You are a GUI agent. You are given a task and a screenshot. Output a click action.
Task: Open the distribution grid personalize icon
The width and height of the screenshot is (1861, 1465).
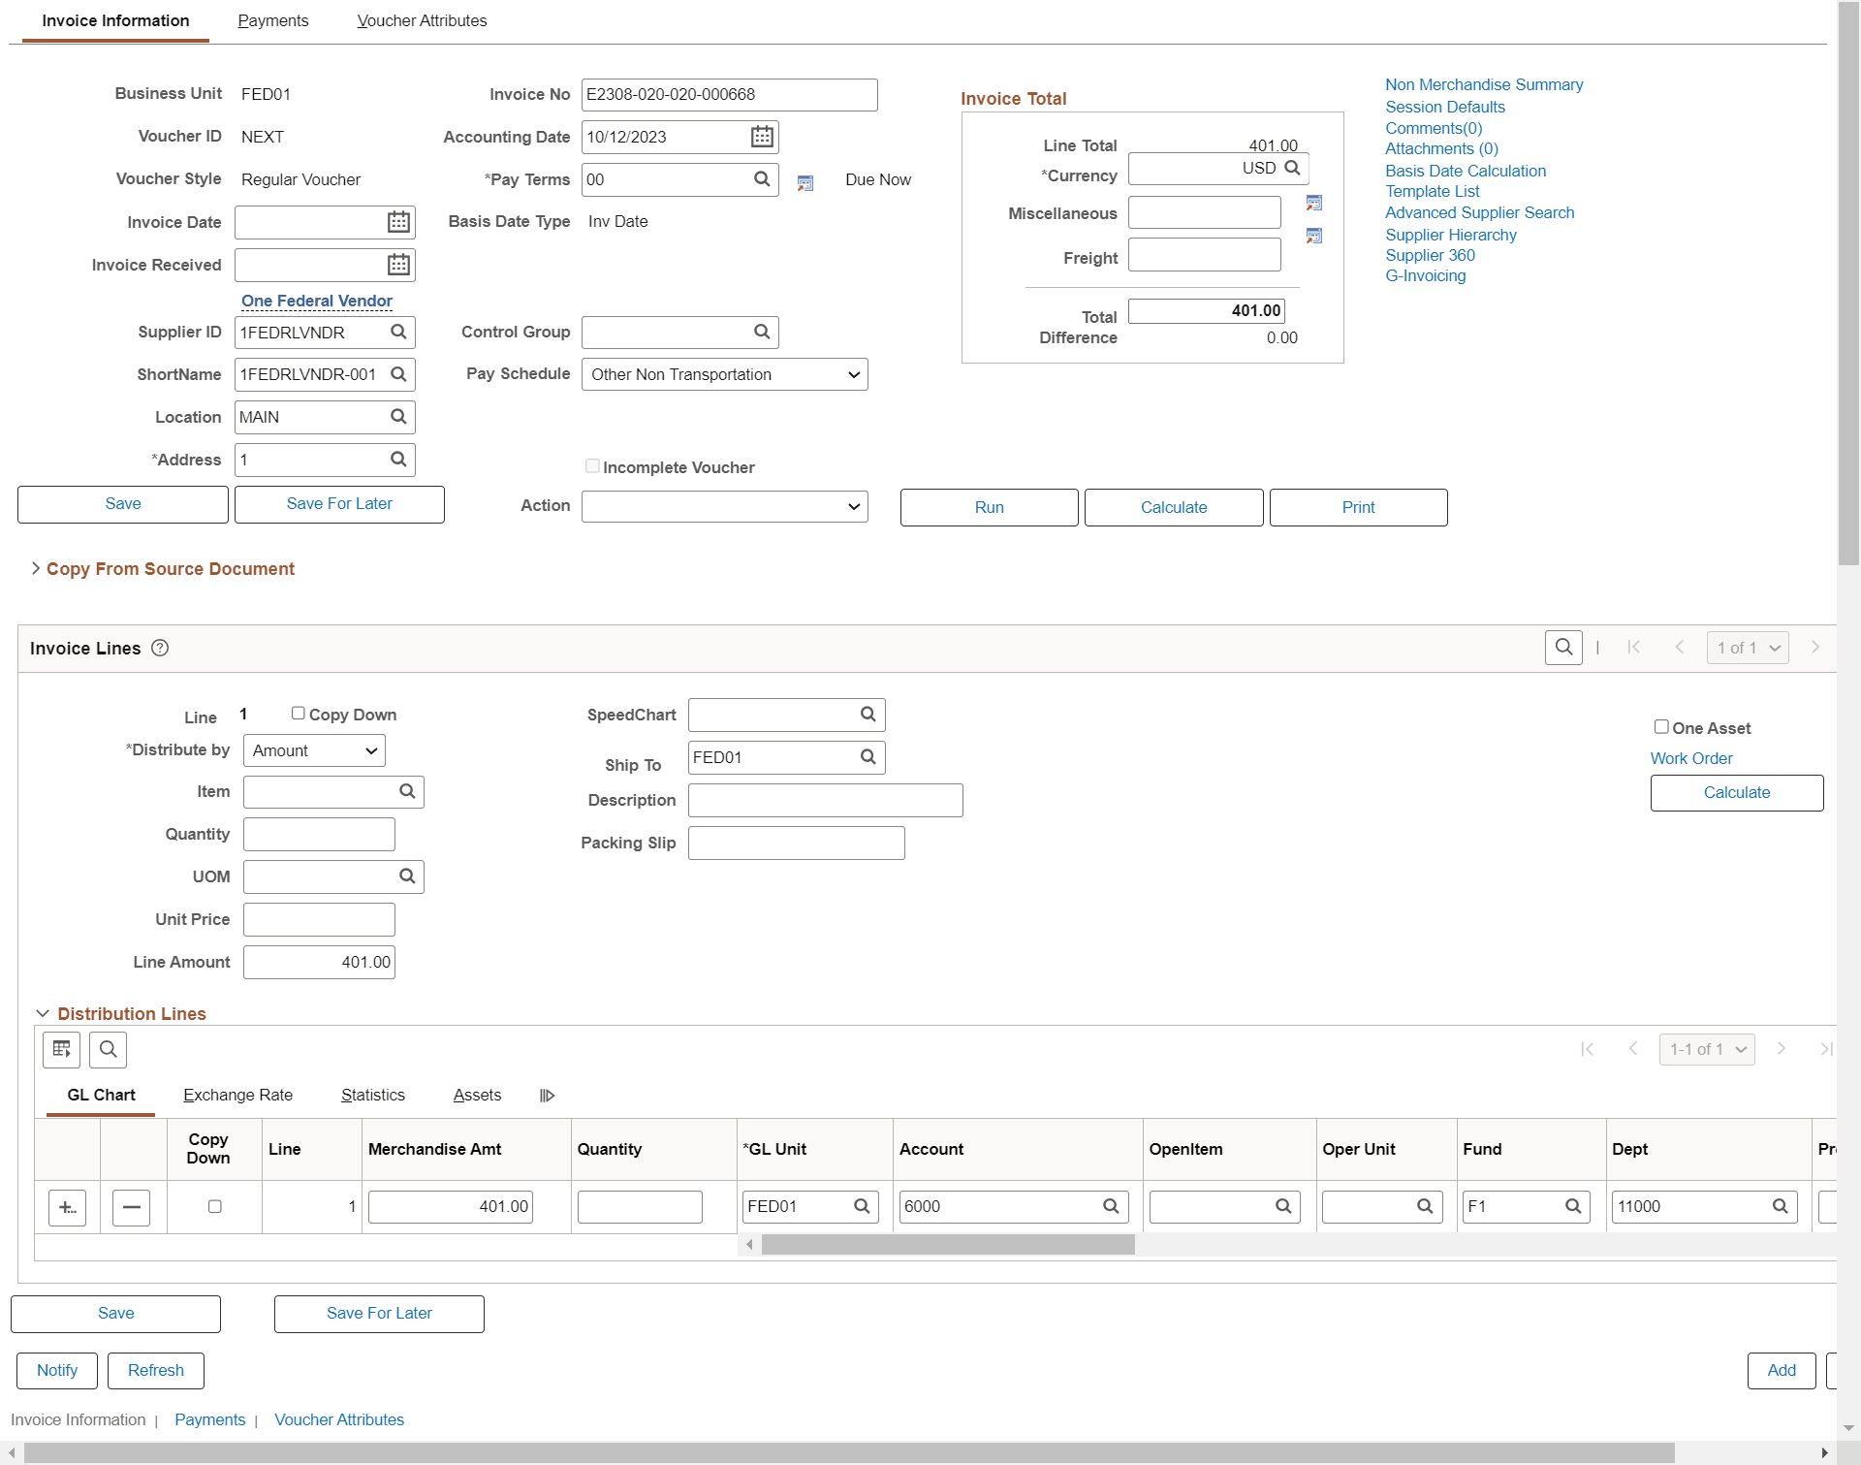tap(61, 1049)
